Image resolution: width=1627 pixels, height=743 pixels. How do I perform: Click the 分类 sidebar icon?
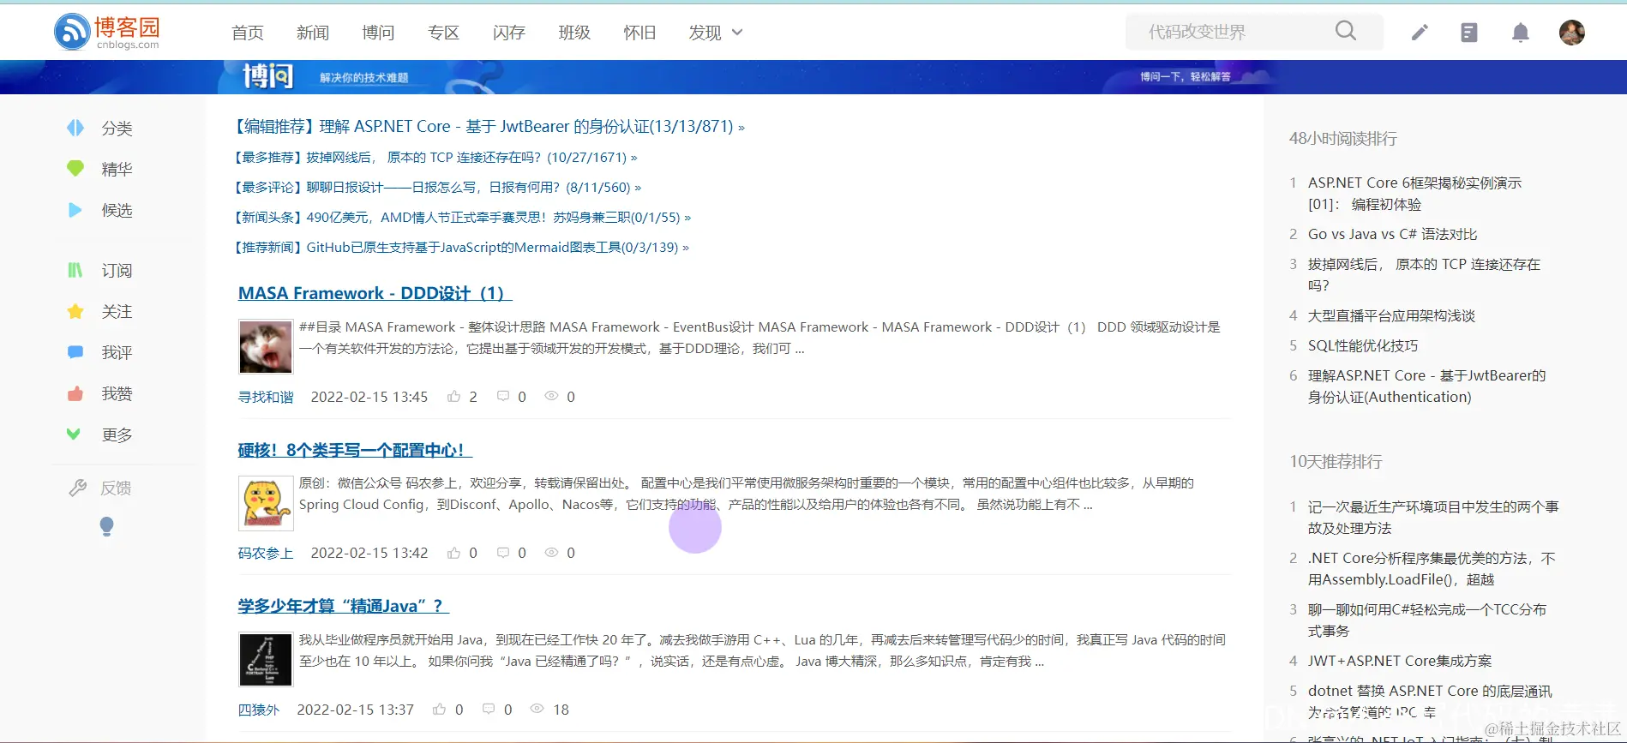point(75,128)
